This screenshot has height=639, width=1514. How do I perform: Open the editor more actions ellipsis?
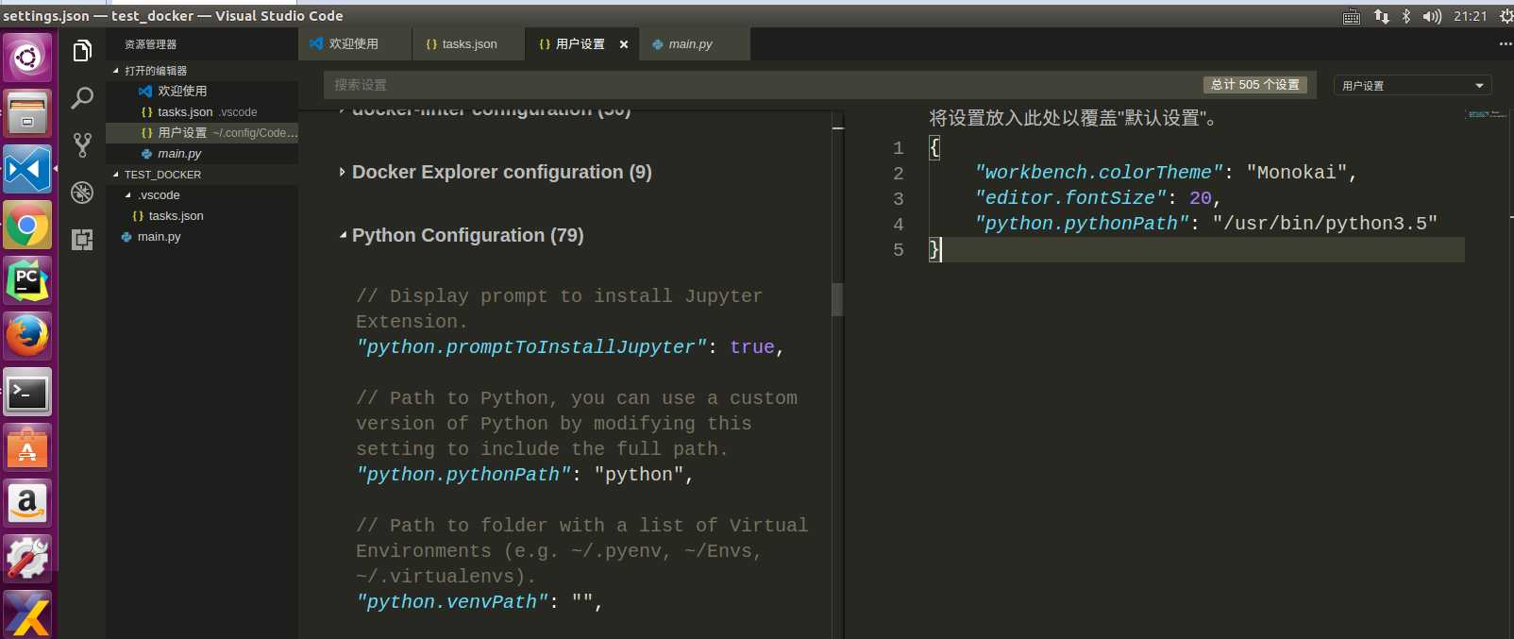[1505, 43]
